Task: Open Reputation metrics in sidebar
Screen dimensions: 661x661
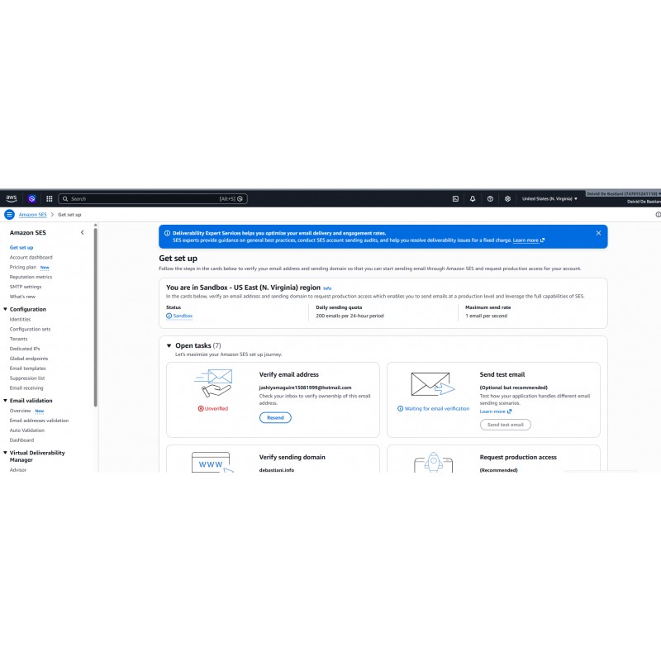Action: point(31,277)
